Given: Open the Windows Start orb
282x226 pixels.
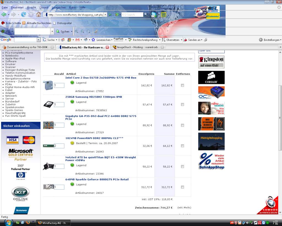Looking at the screenshot, I should (x=8, y=223).
